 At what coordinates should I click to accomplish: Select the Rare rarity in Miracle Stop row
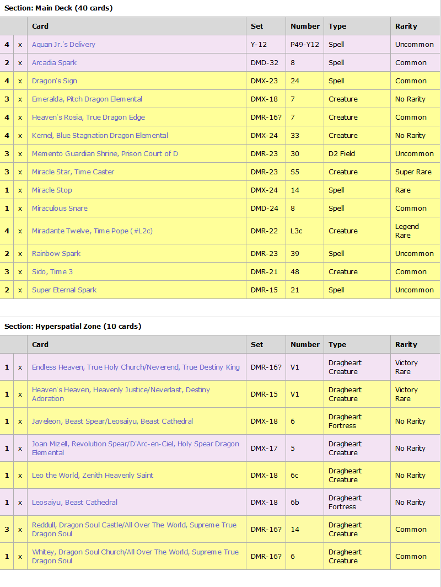[415, 190]
